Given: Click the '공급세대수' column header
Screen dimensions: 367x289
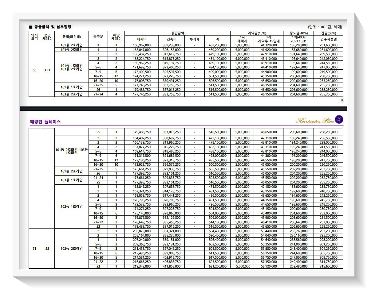Looking at the screenshot, I should click(x=47, y=37).
